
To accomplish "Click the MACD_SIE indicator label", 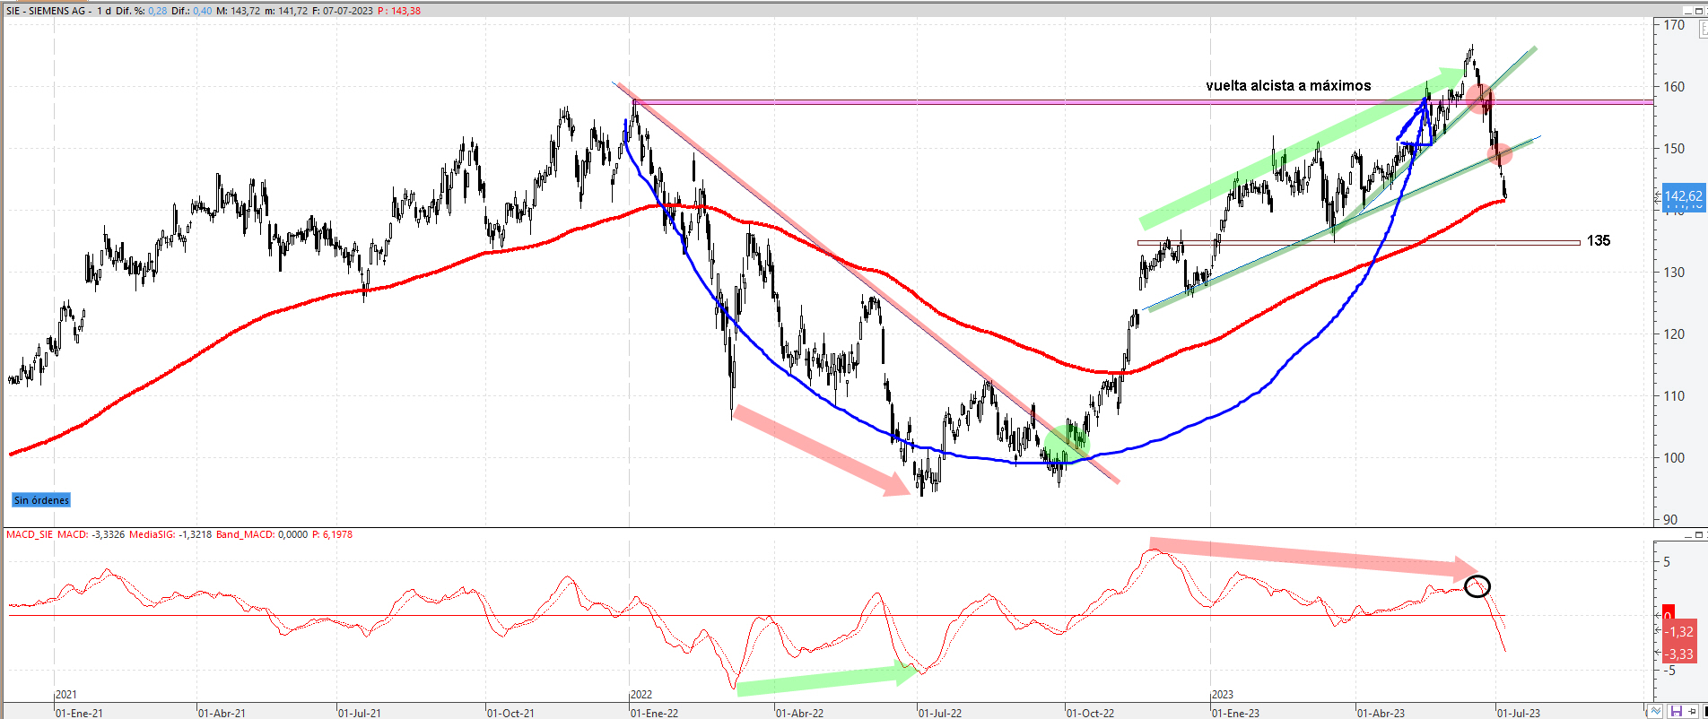I will tap(30, 534).
